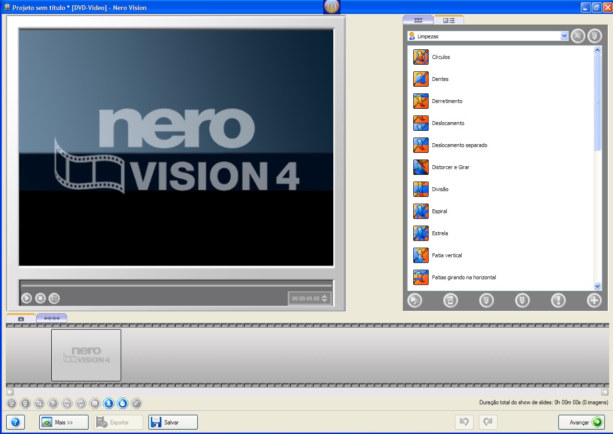This screenshot has height=434, width=613.
Task: Click the 'Distorcer e Girar' transition name
Action: (x=451, y=167)
